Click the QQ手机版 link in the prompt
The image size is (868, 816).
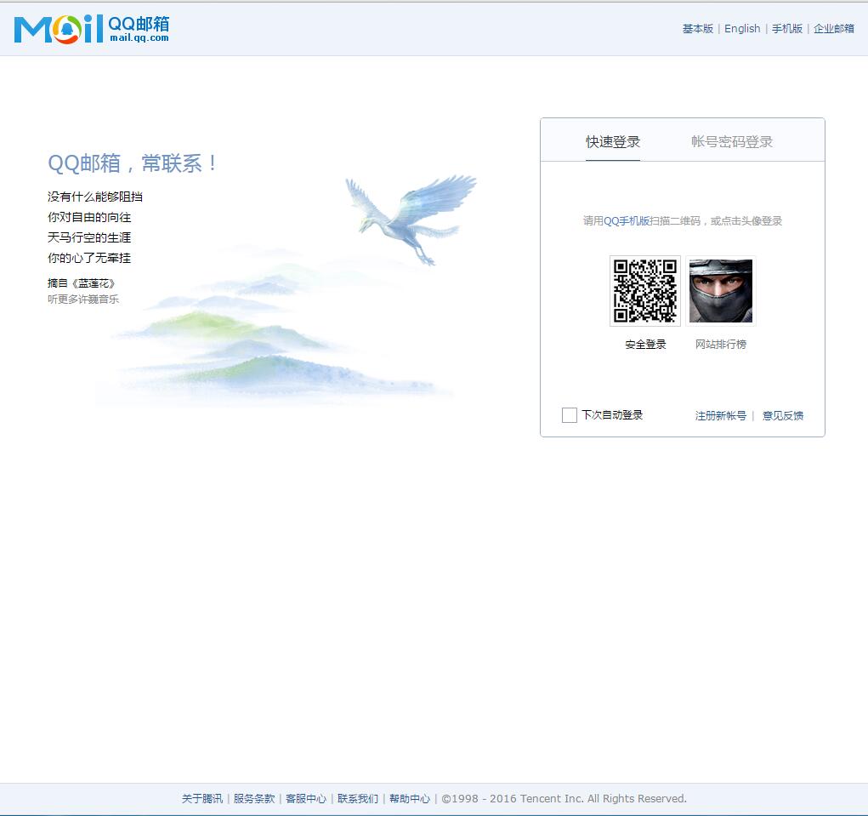[627, 221]
